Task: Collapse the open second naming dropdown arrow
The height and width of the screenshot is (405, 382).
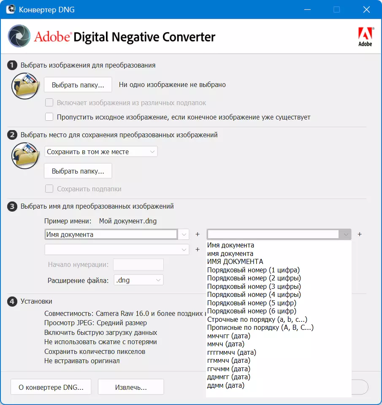Action: [346, 234]
